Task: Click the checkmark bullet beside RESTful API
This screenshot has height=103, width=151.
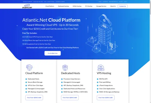Action: click(x=97, y=79)
